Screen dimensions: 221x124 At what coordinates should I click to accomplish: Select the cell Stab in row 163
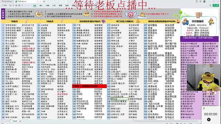tap(78, 111)
